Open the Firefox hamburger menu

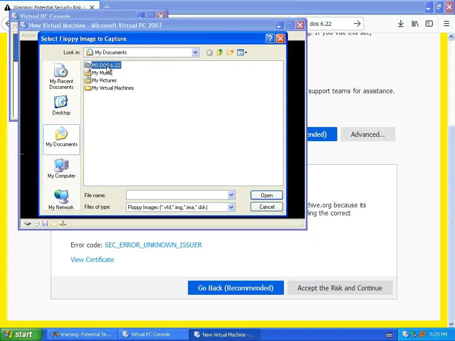tap(446, 24)
